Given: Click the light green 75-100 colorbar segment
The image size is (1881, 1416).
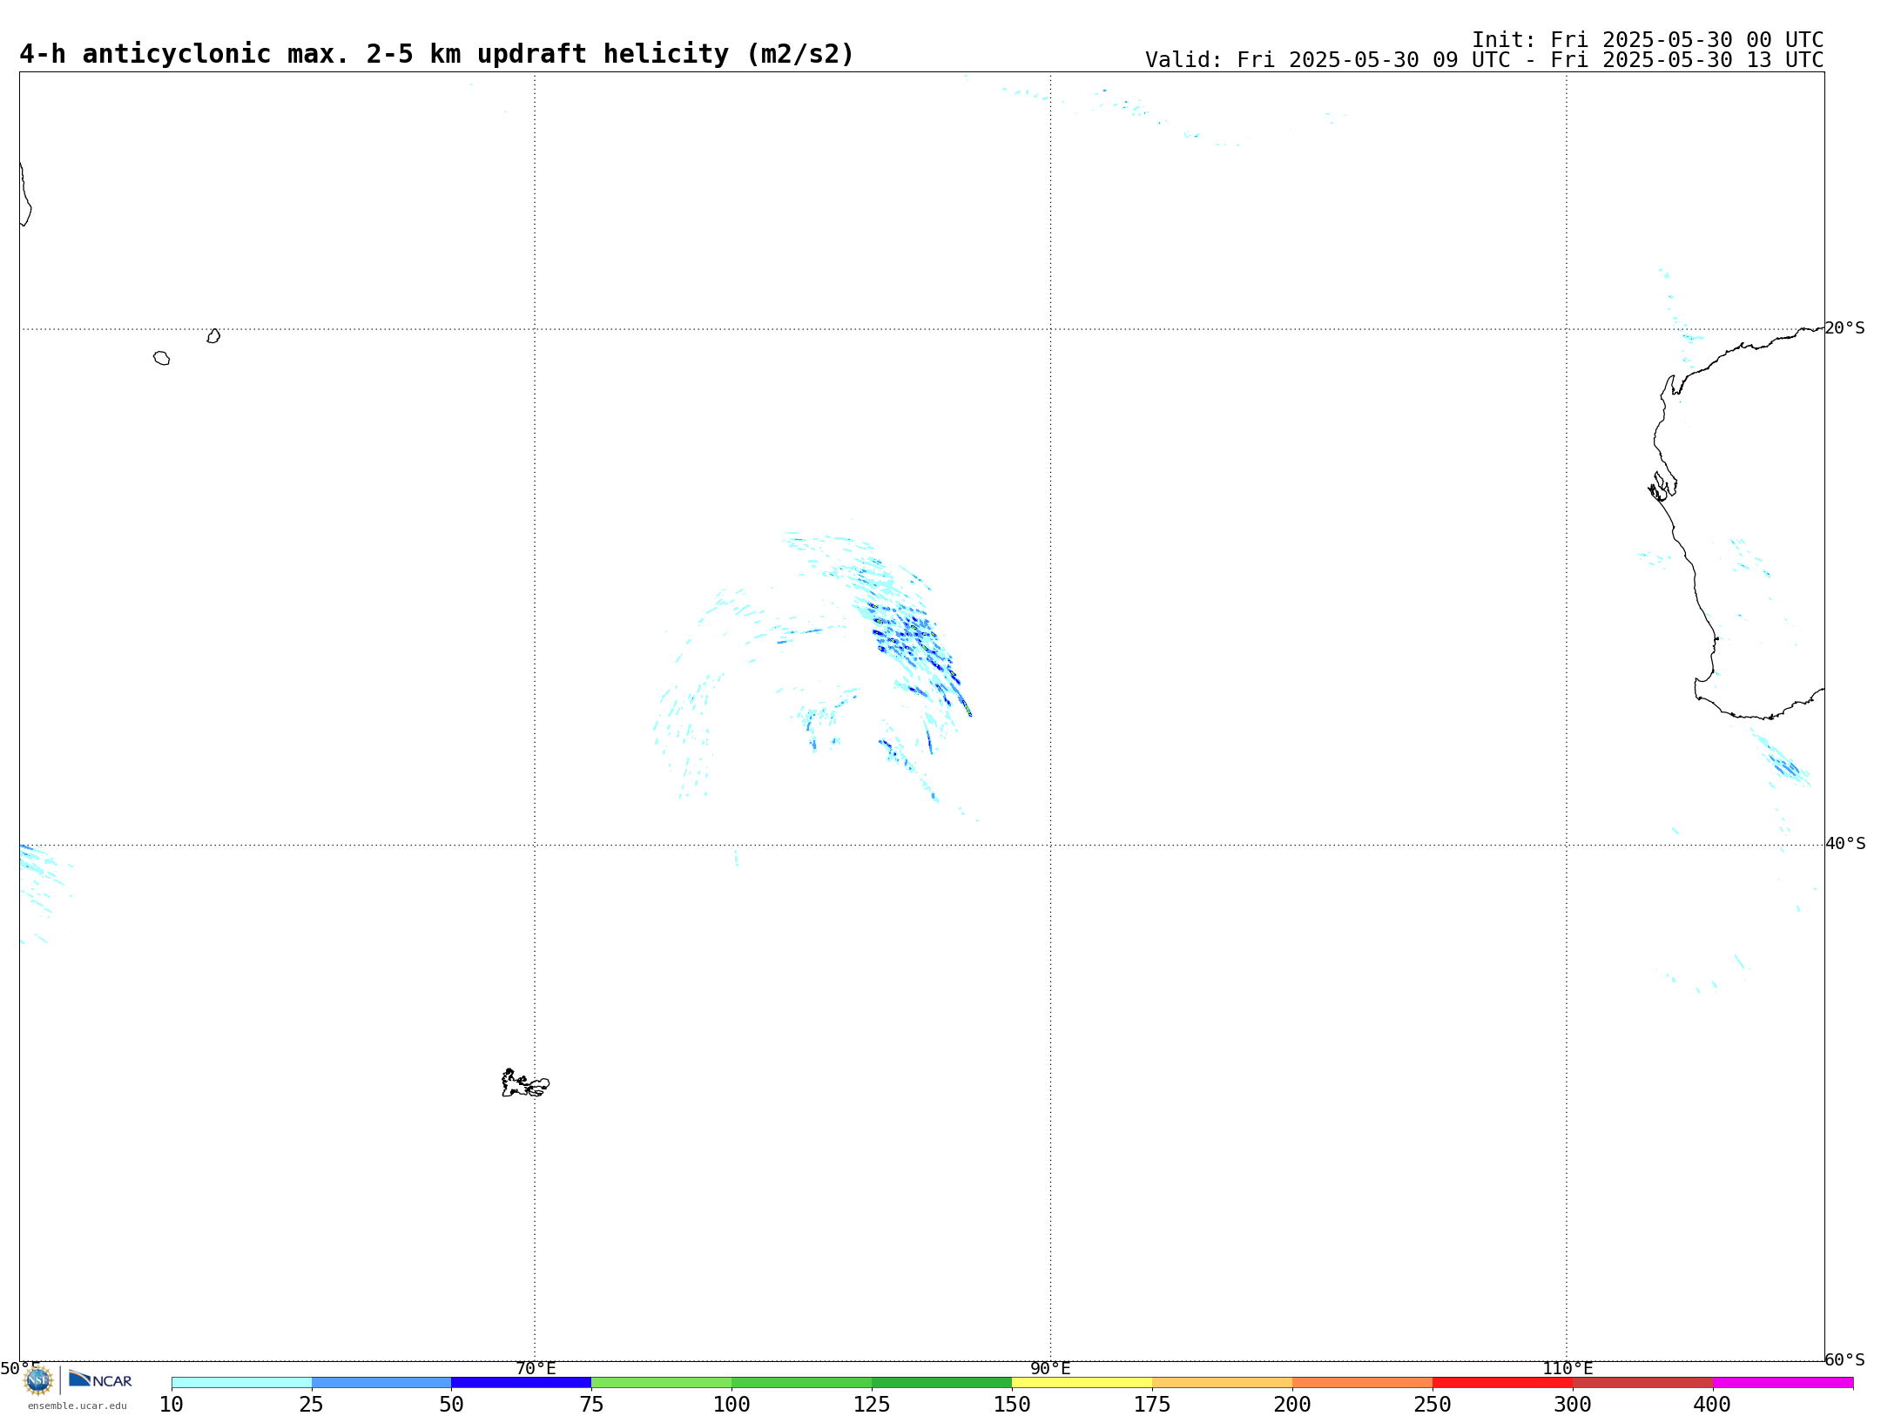Looking at the screenshot, I should [662, 1382].
